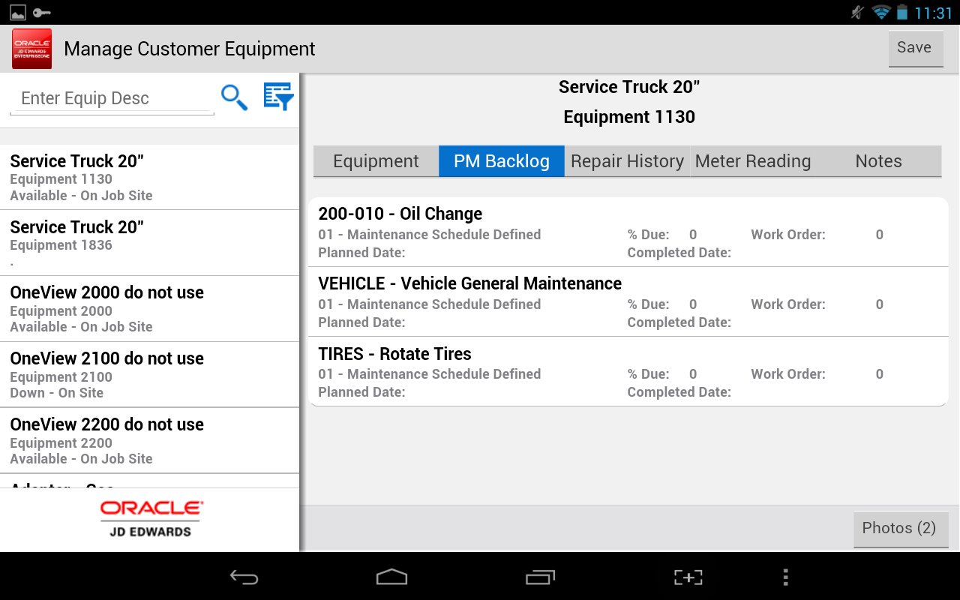The image size is (960, 600).
Task: Select the PM Backlog tab
Action: point(502,161)
